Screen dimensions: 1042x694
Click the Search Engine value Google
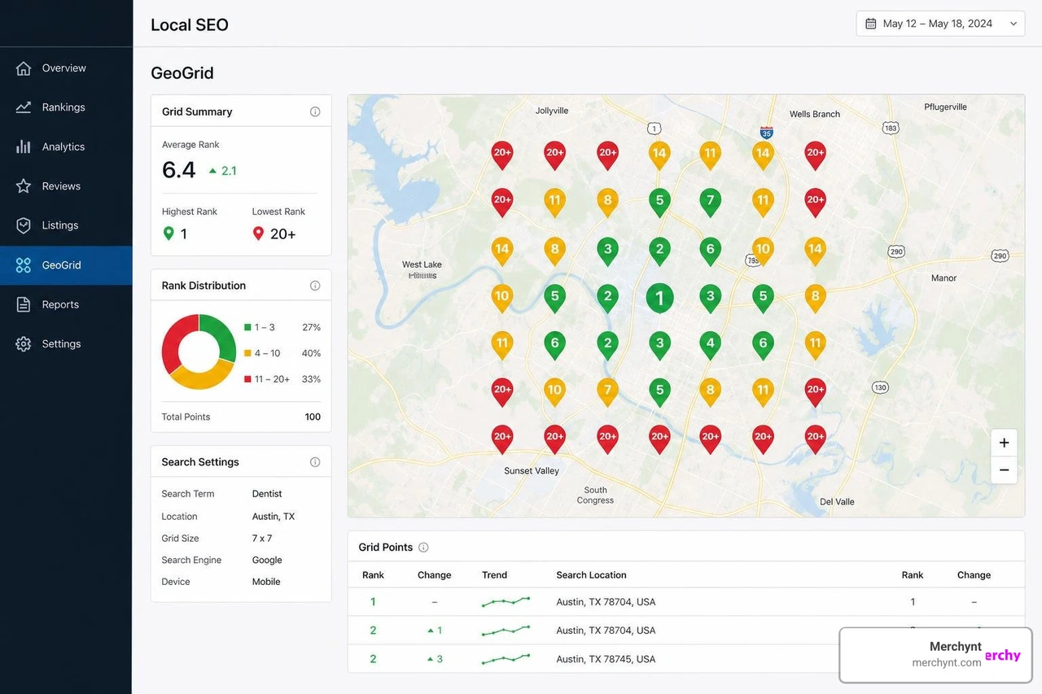[x=267, y=561]
